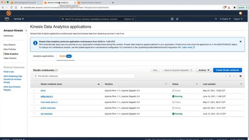Open the Brave shield icon in address bar
249x140 pixels.
pyautogui.click(x=224, y=7)
